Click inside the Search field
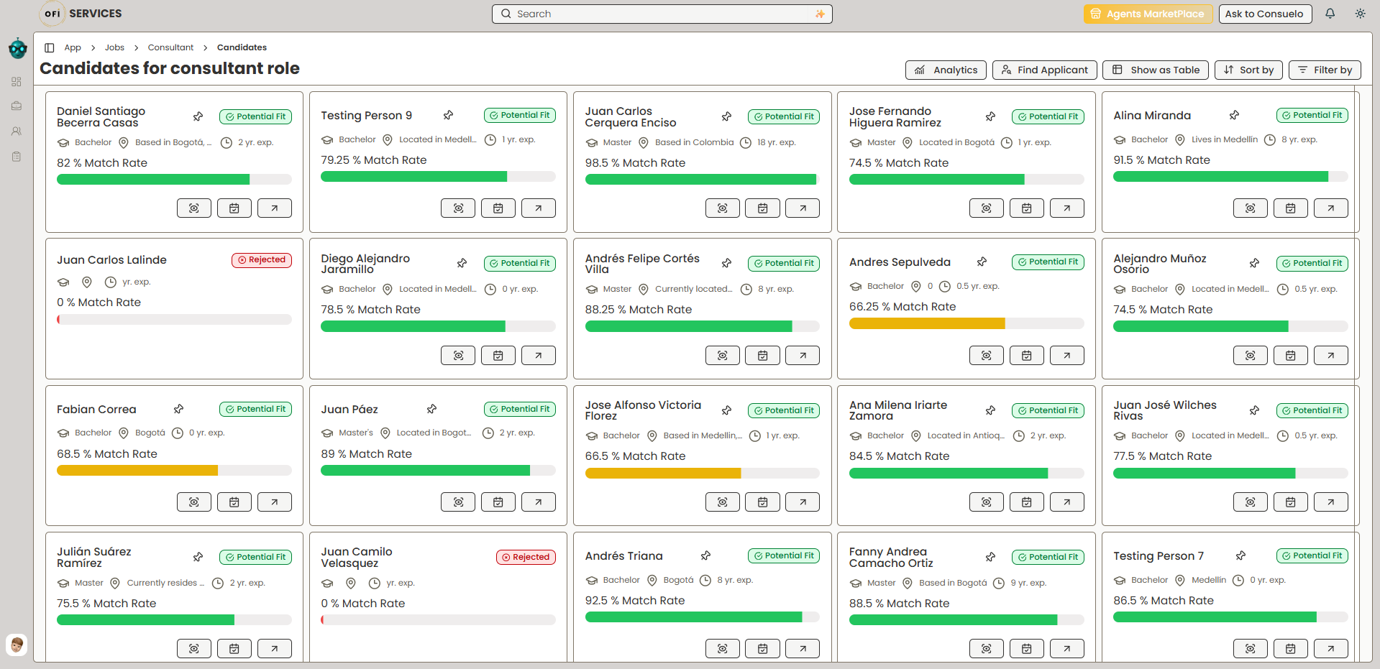 (662, 14)
